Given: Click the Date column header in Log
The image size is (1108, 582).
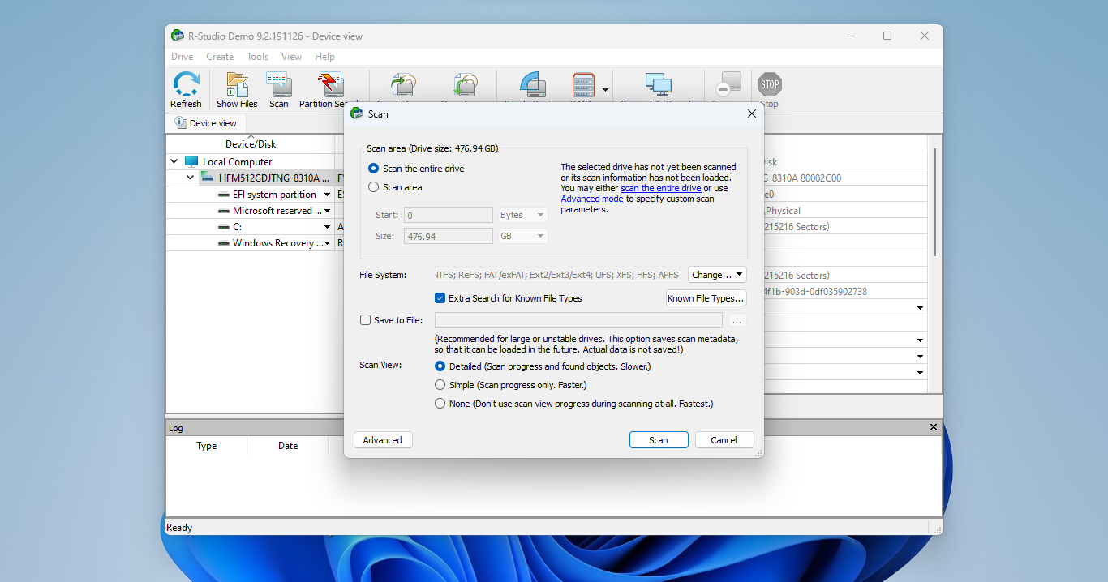Looking at the screenshot, I should click(x=288, y=446).
